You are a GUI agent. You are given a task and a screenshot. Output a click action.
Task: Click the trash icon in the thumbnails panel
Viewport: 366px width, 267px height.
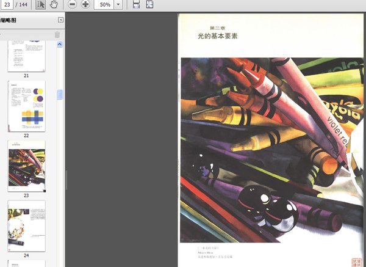57,35
